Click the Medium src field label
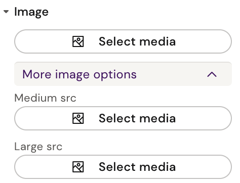Viewport: 240px width, 183px height. (45, 98)
